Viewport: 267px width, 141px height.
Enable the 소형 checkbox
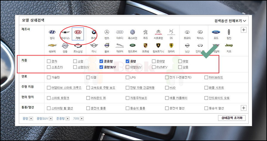pos(75,61)
